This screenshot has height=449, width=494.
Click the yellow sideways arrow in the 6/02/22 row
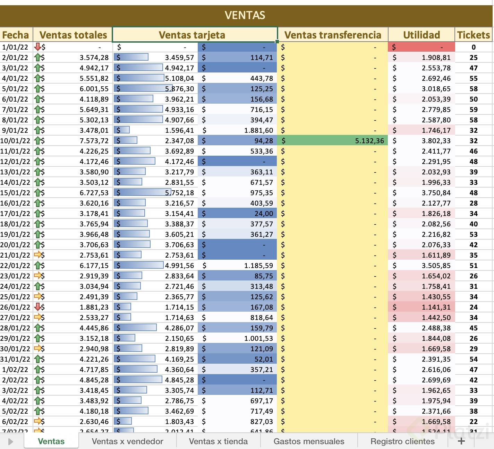pyautogui.click(x=38, y=421)
